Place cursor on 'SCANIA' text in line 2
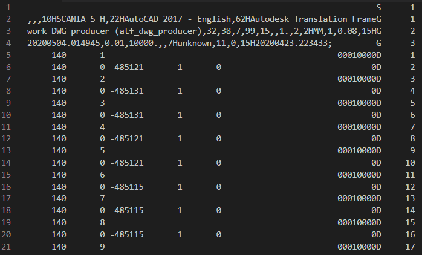Image resolution: width=422 pixels, height=255 pixels. pos(71,19)
